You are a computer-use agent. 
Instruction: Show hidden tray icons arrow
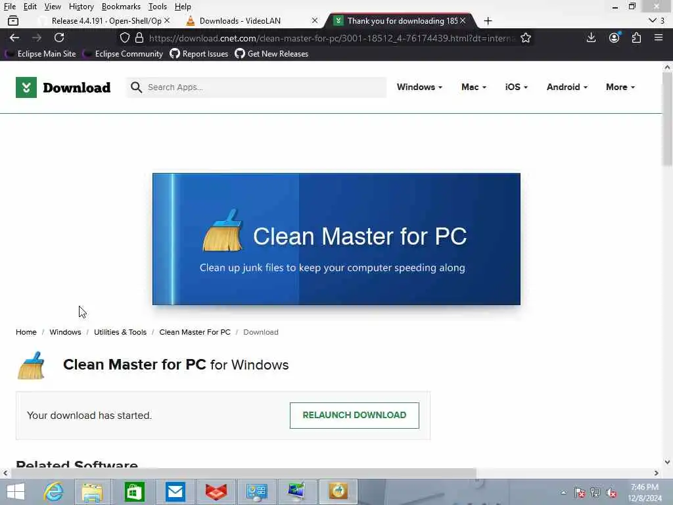tap(563, 493)
